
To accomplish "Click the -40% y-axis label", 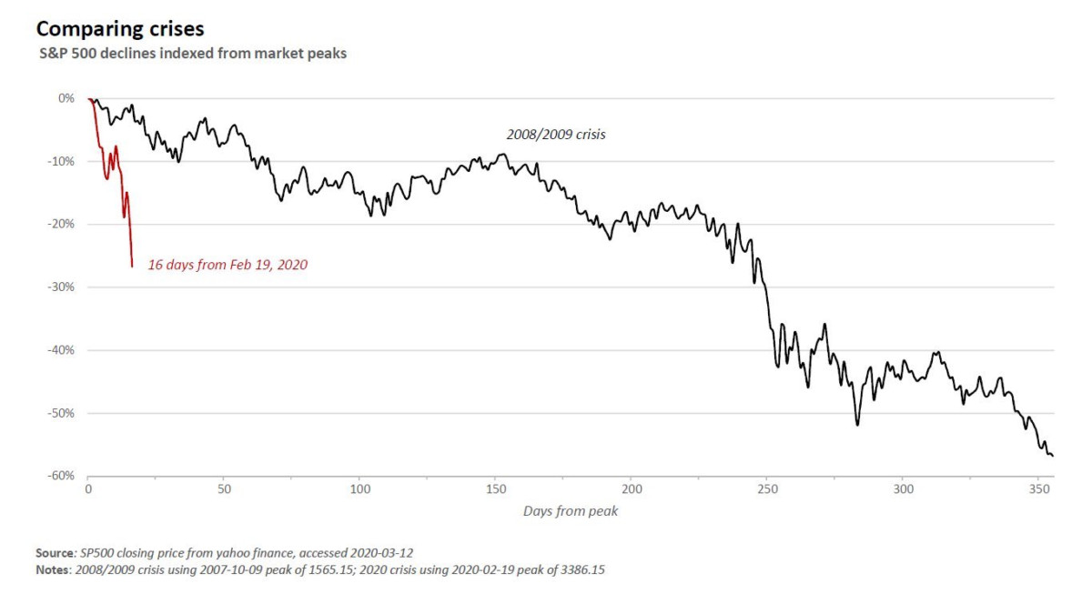I will (x=61, y=350).
